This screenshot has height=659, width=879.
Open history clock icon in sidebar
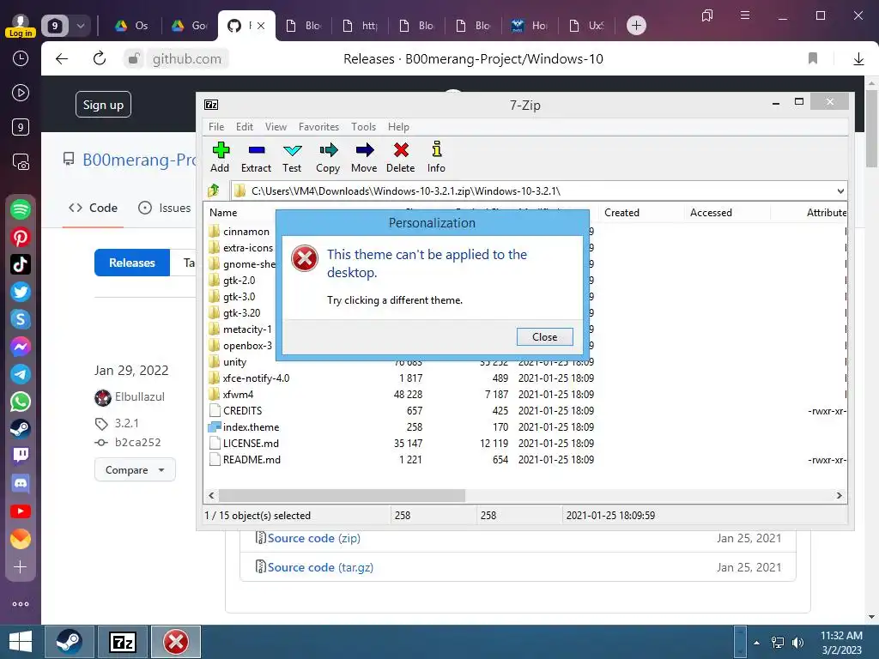click(21, 58)
